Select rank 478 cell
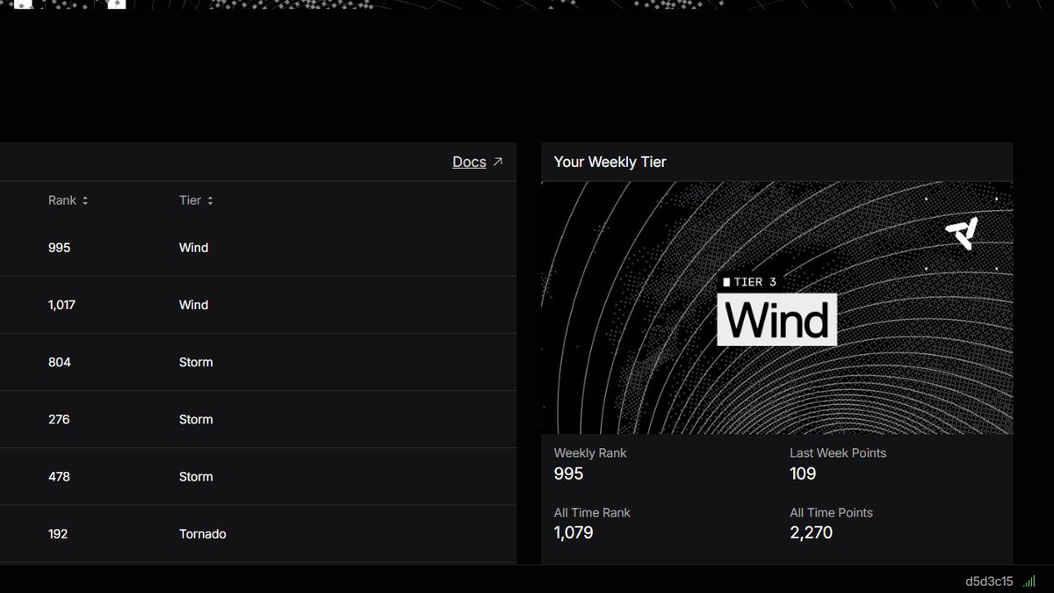 pyautogui.click(x=59, y=476)
